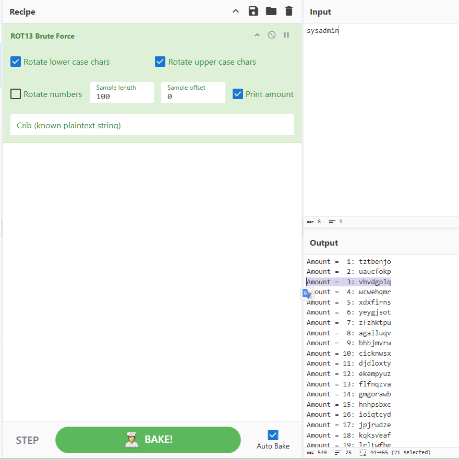The width and height of the screenshot is (459, 460).
Task: Select output line 'Amount = 1: tztbenjo'
Action: (x=348, y=261)
